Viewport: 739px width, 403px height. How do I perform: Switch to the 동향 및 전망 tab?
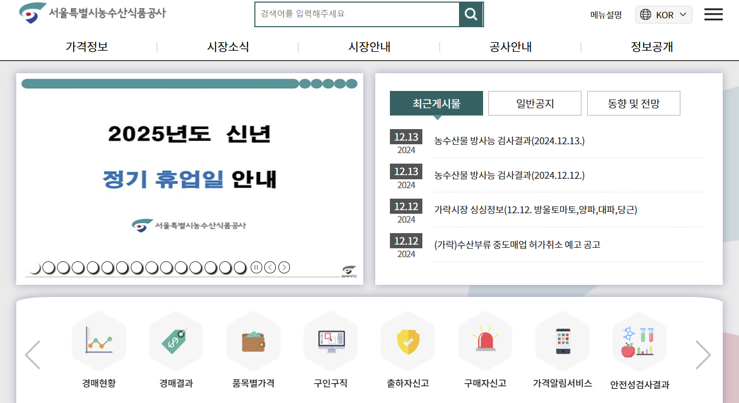634,103
